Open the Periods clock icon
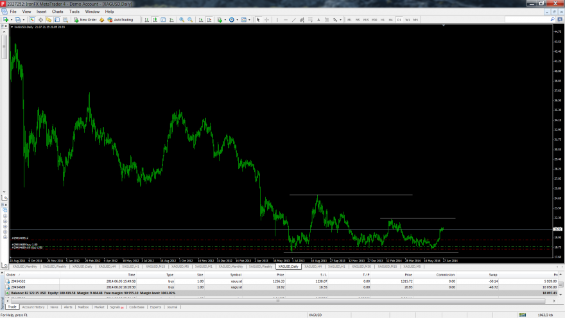The width and height of the screenshot is (565, 318). pyautogui.click(x=231, y=20)
